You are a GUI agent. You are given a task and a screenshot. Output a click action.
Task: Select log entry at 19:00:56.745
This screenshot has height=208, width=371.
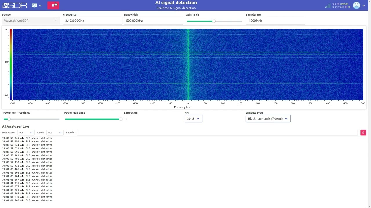27,138
